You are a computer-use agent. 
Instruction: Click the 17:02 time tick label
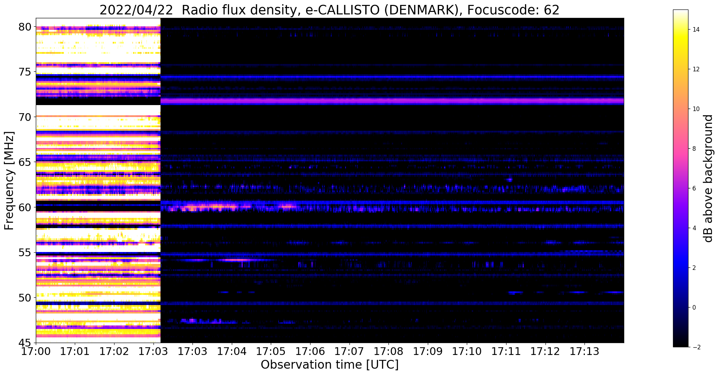pyautogui.click(x=114, y=352)
